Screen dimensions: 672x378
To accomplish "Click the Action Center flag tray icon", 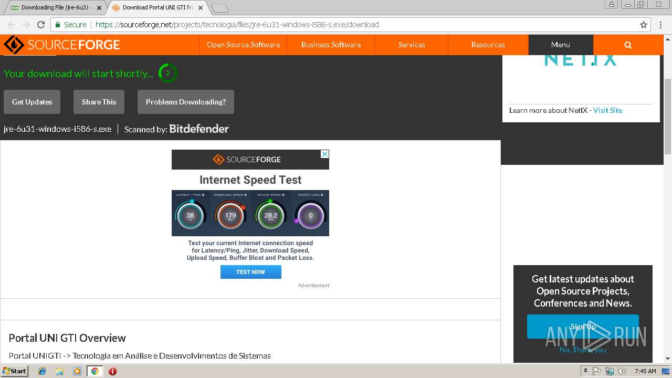I will [597, 371].
